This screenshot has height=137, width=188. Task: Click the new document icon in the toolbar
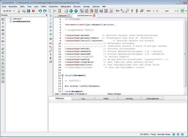click(x=19, y=11)
